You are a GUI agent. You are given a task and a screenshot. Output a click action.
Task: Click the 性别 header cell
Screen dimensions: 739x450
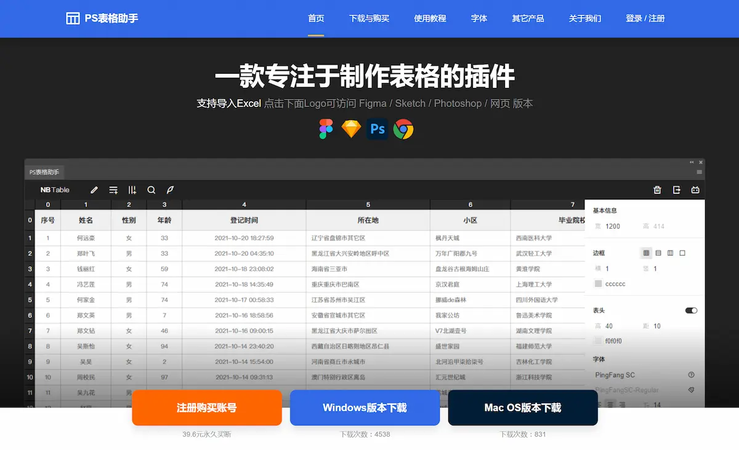(129, 220)
